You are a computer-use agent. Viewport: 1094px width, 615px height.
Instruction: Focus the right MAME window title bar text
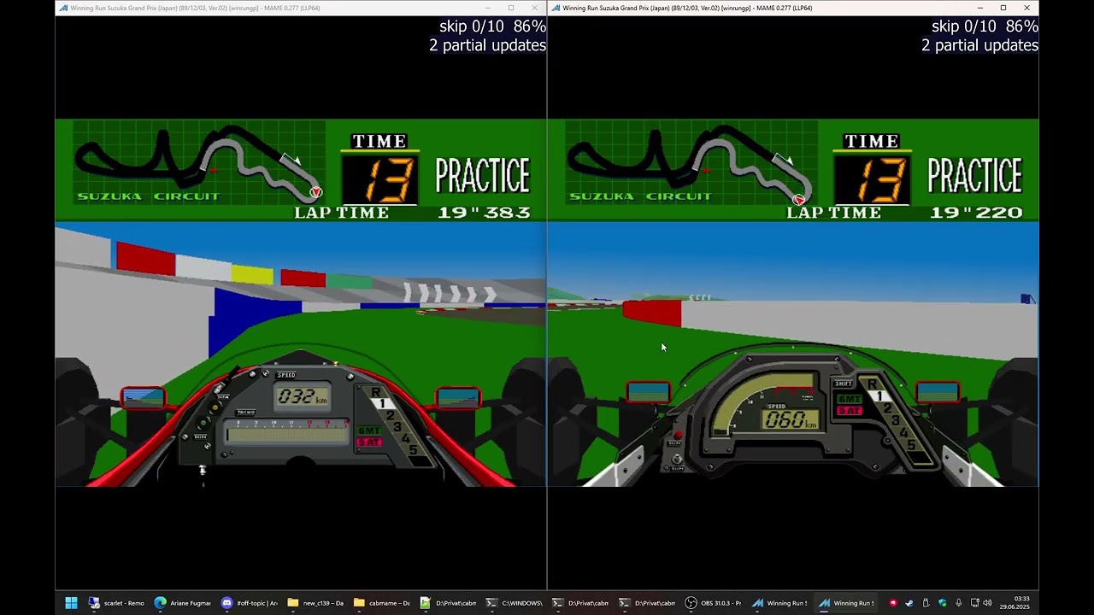[x=687, y=8]
